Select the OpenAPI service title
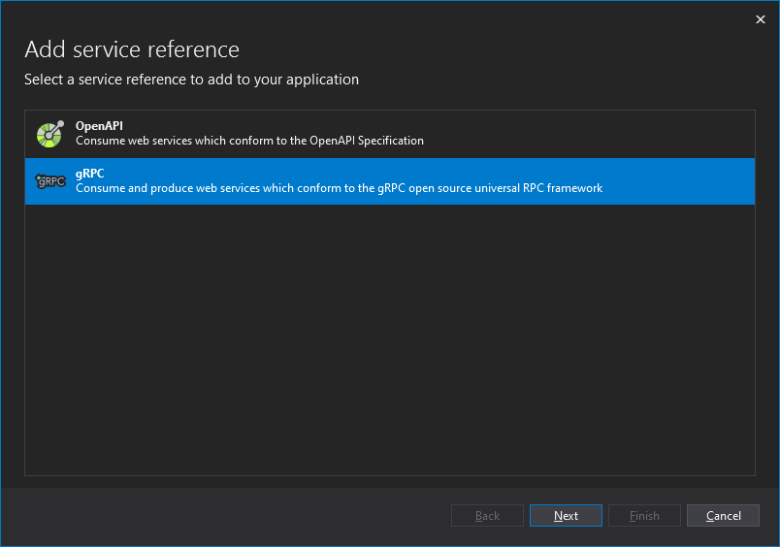 click(99, 126)
